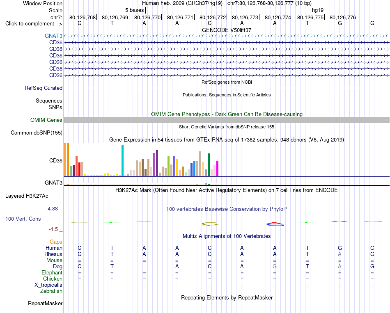Image resolution: width=390 pixels, height=313 pixels.
Task: Click the dark green bar in CD36 expression chart
Action: (x=209, y=165)
